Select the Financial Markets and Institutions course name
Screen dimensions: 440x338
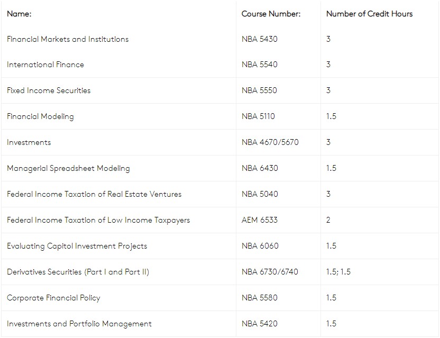point(68,39)
